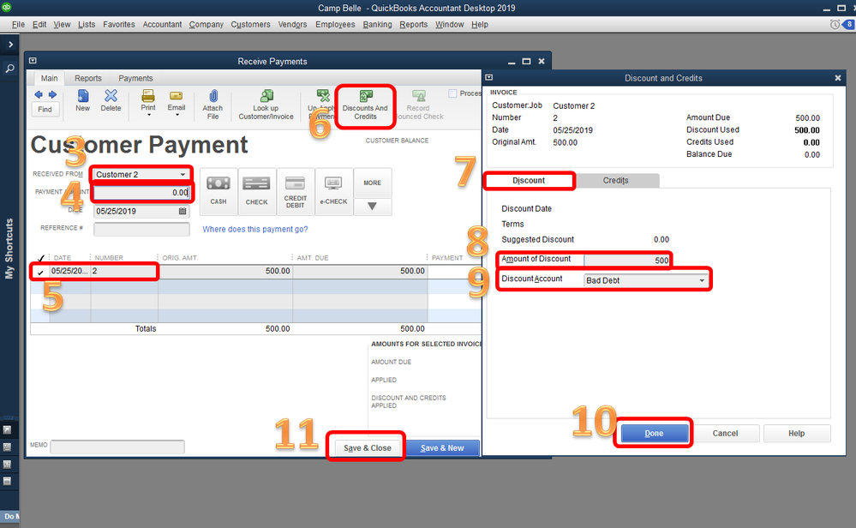This screenshot has height=528, width=856.
Task: Click the Done button
Action: (654, 434)
